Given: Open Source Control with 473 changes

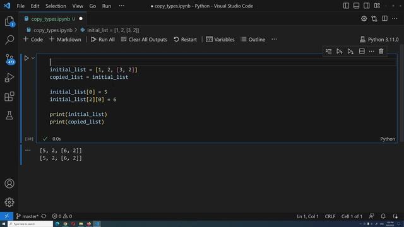Looking at the screenshot, I should coord(9,59).
